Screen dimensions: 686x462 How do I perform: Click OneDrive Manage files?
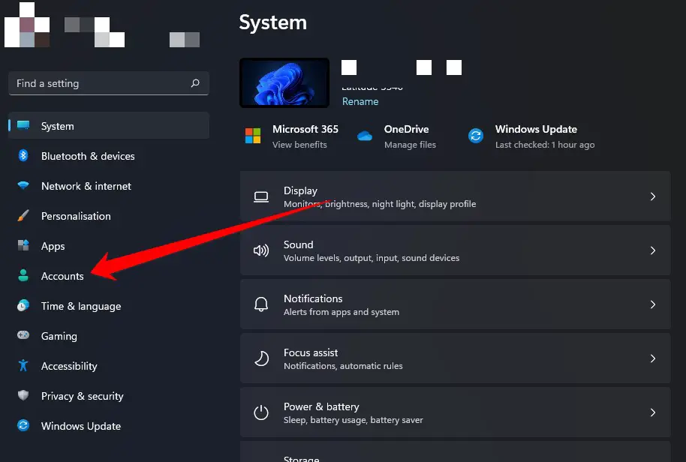(x=410, y=145)
